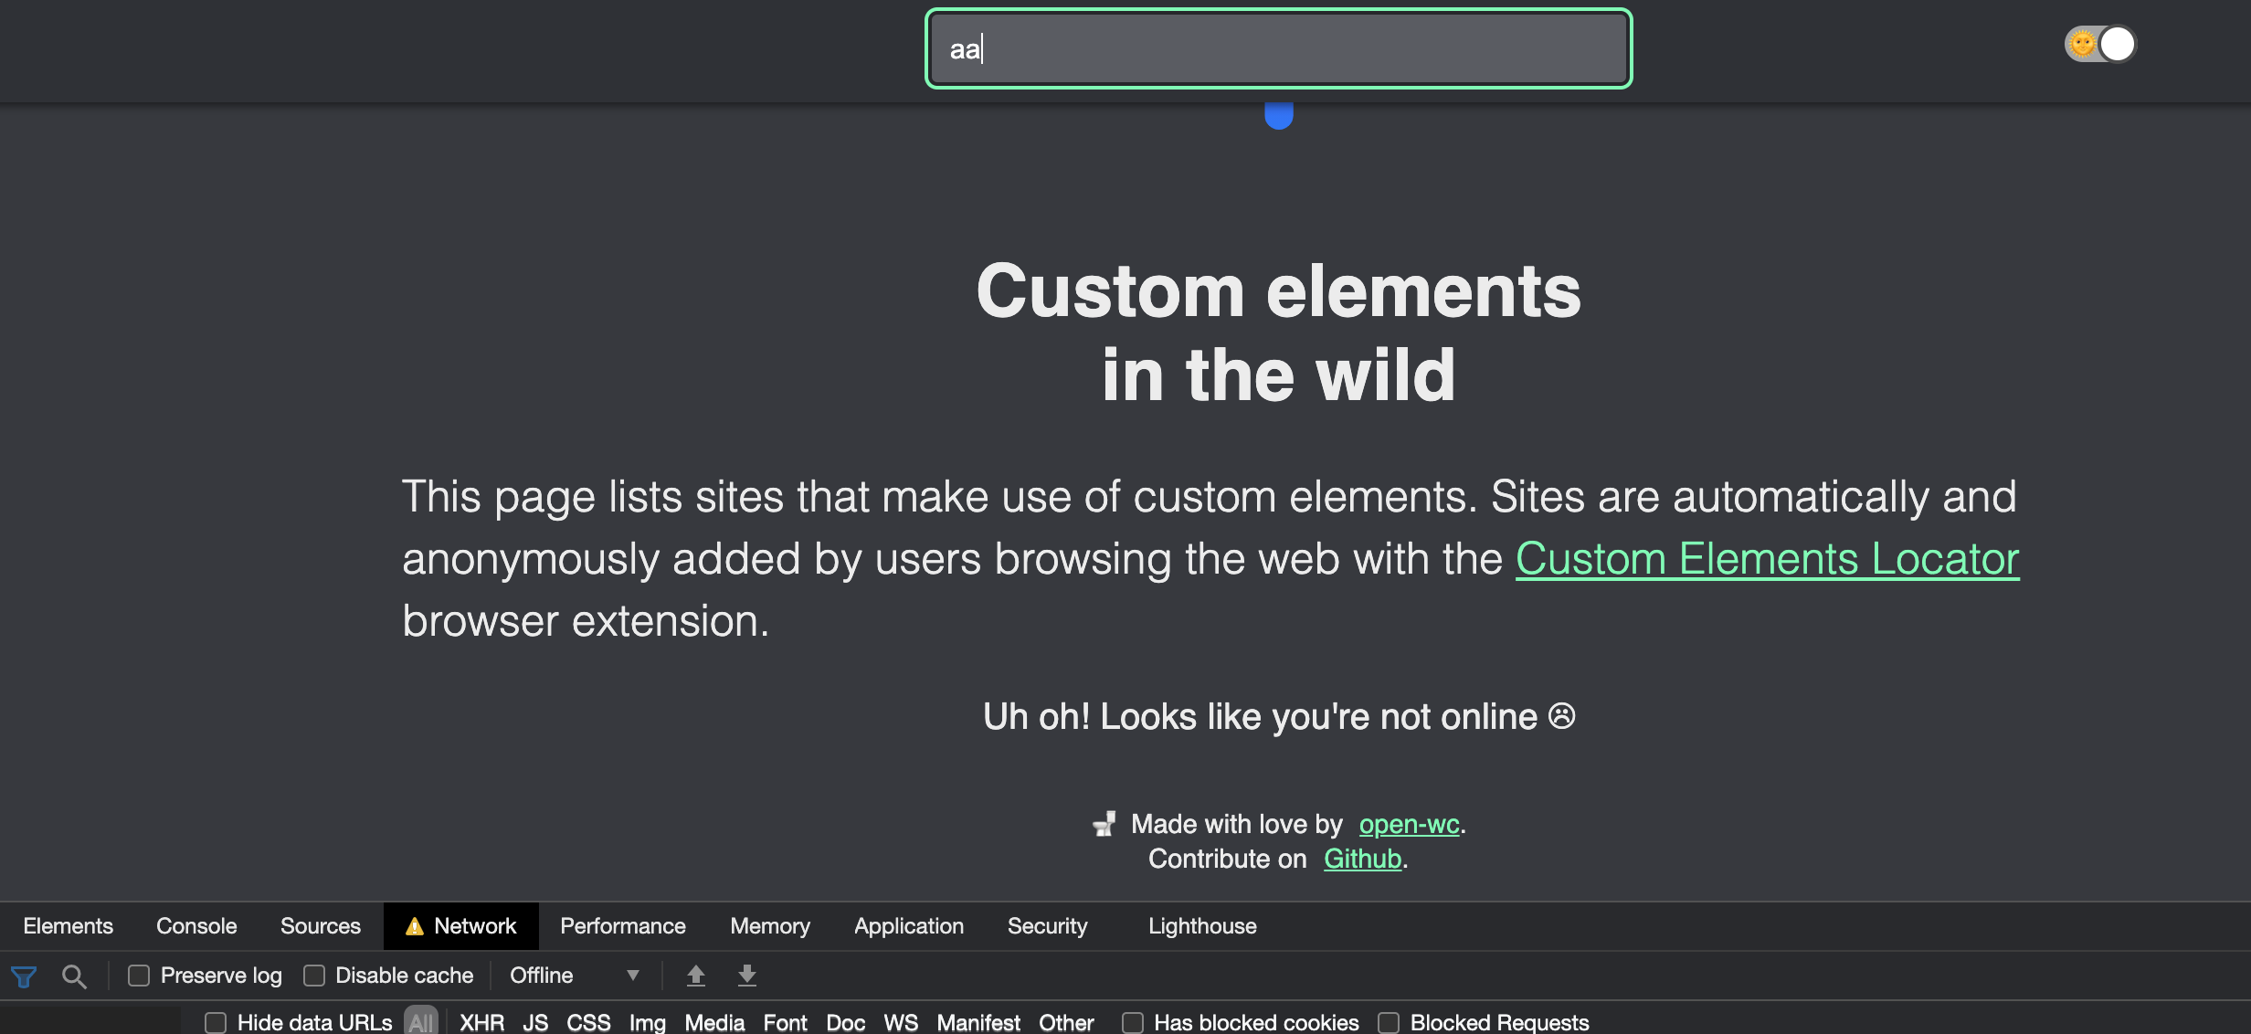The image size is (2251, 1034).
Task: Click the open-wc link
Action: 1408,824
